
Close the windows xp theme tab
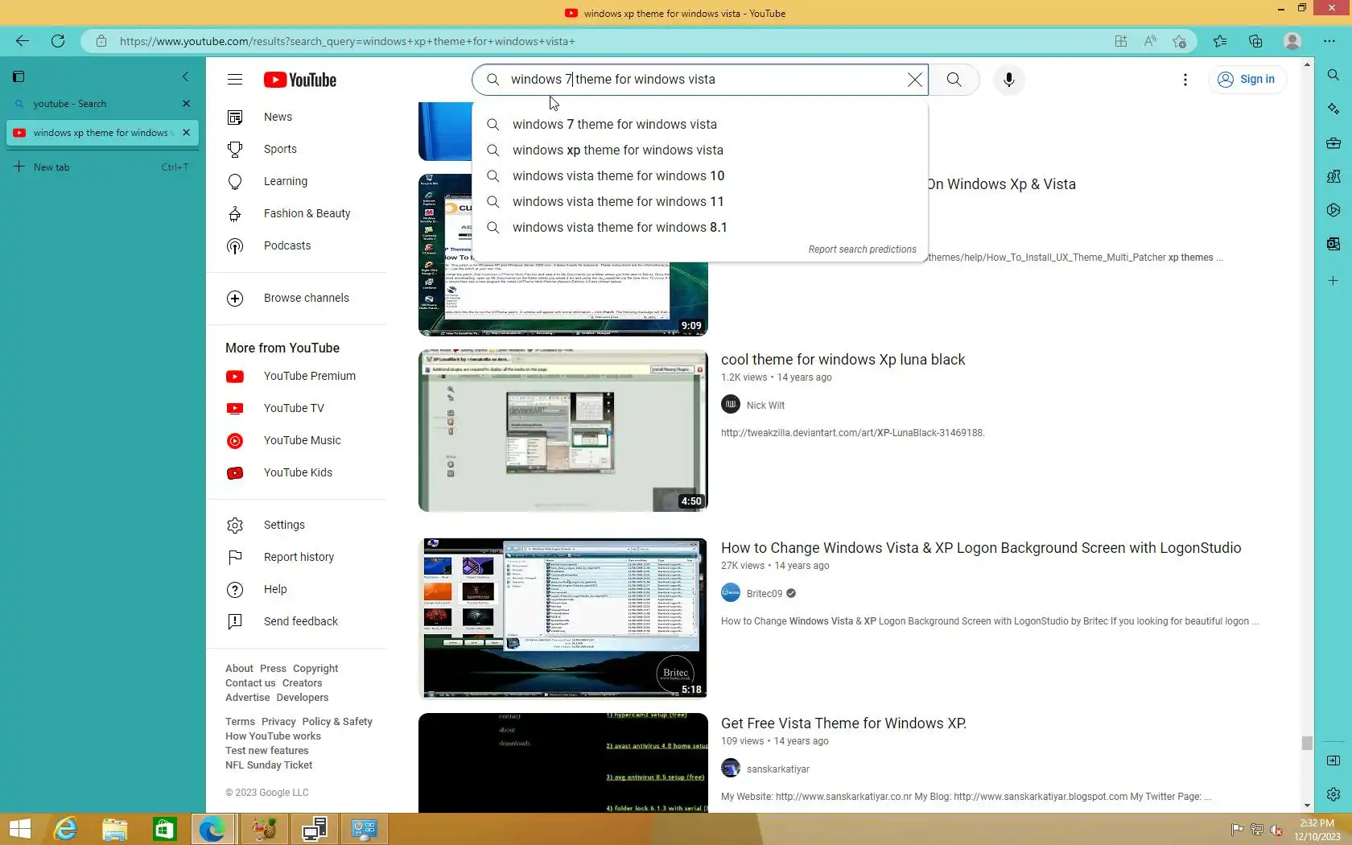pos(186,133)
